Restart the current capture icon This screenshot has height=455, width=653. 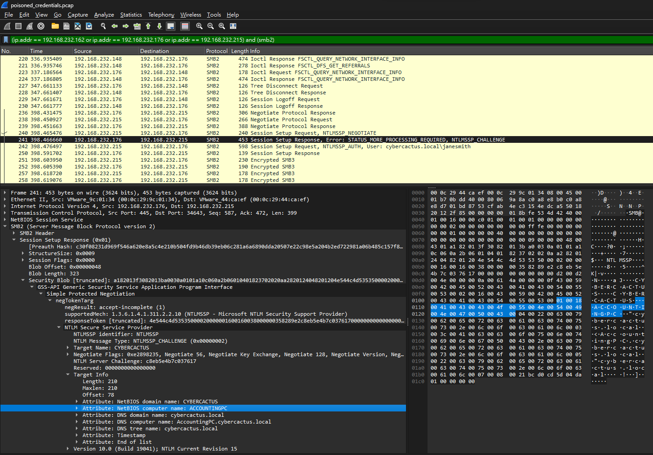coord(30,26)
